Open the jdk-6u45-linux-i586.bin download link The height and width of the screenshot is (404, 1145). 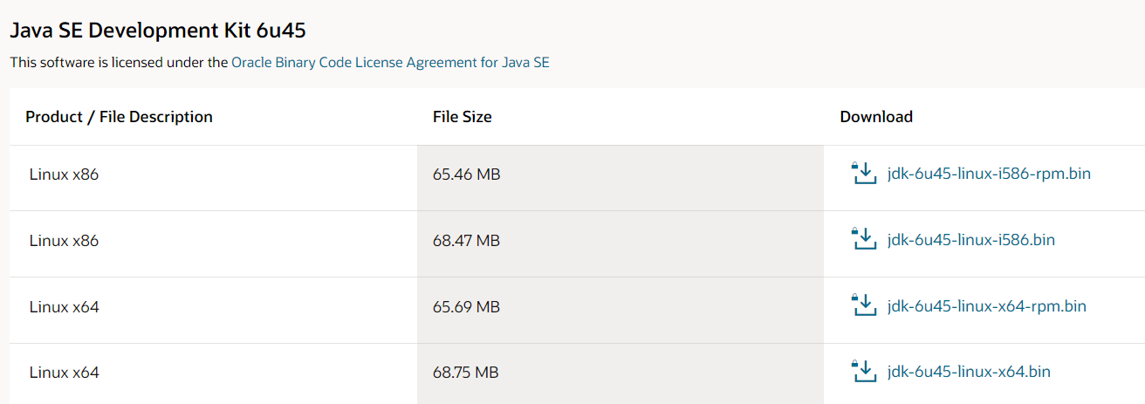(970, 240)
